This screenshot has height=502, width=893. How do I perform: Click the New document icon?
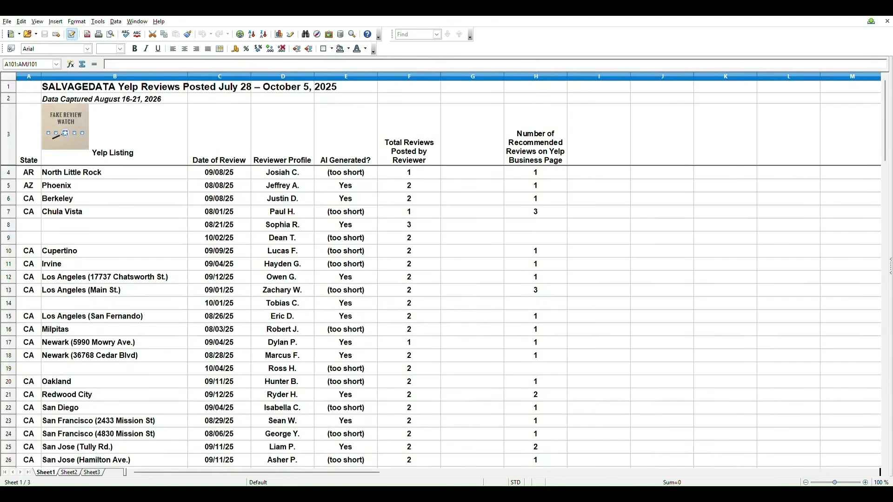point(11,34)
